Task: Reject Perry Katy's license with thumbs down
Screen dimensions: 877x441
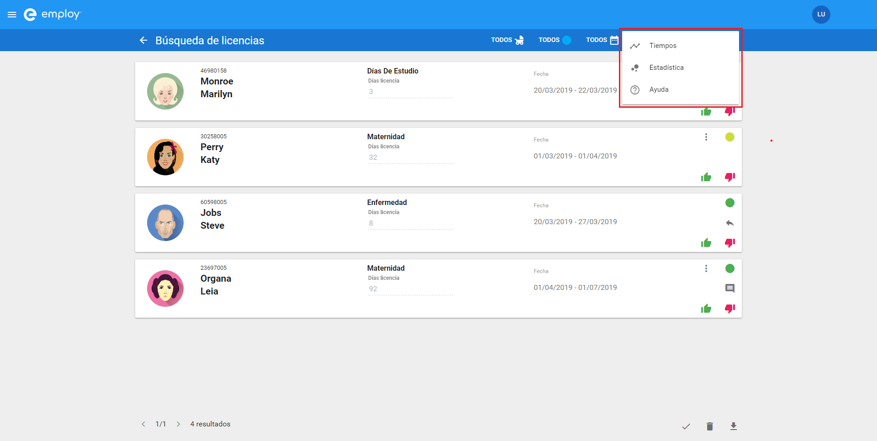Action: pyautogui.click(x=730, y=177)
